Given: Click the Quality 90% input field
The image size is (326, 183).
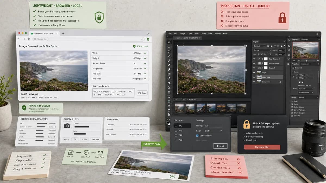Looking at the screenshot, I should (x=214, y=126).
